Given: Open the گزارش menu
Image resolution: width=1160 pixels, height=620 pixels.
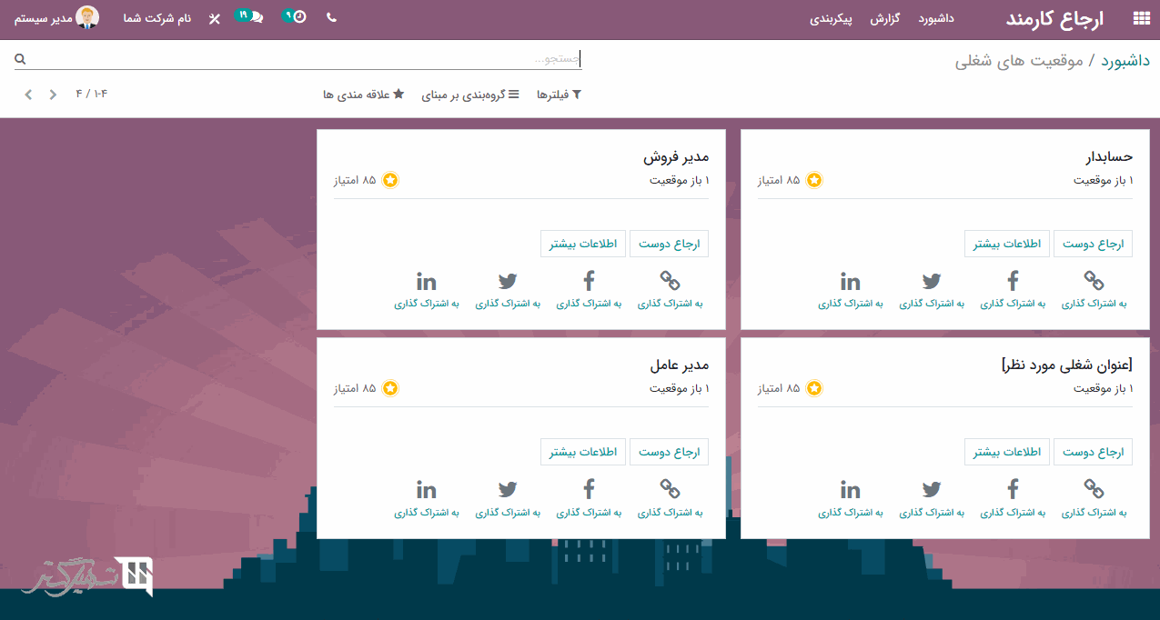Looking at the screenshot, I should [884, 18].
